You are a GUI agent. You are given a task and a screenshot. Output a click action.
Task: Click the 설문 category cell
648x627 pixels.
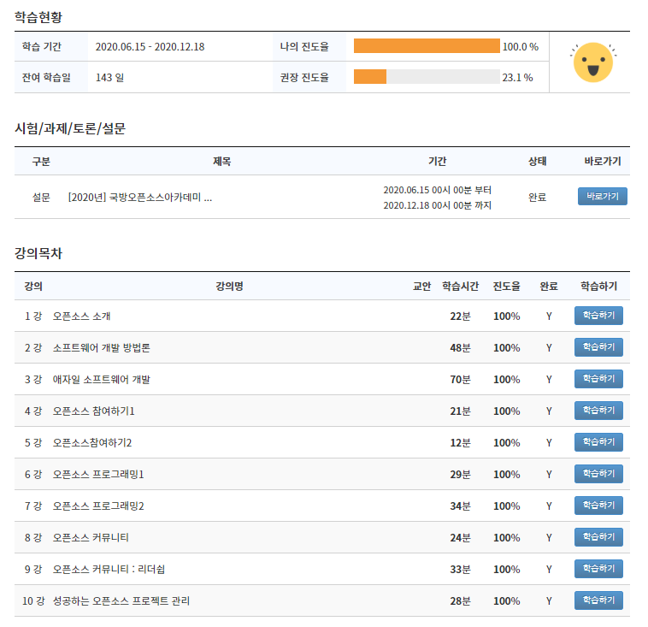(41, 198)
